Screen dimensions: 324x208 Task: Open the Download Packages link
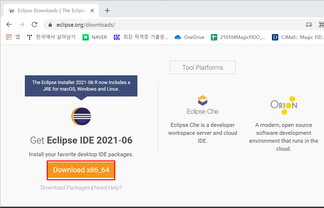click(65, 187)
